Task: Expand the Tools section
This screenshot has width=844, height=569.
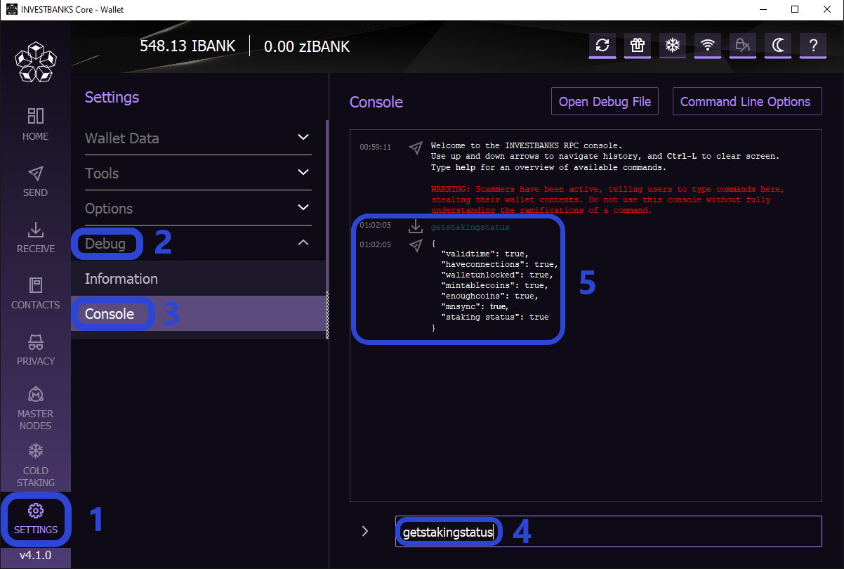Action: coord(198,173)
